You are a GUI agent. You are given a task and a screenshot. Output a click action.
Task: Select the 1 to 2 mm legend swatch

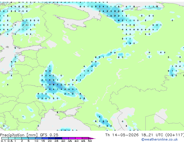18,138
